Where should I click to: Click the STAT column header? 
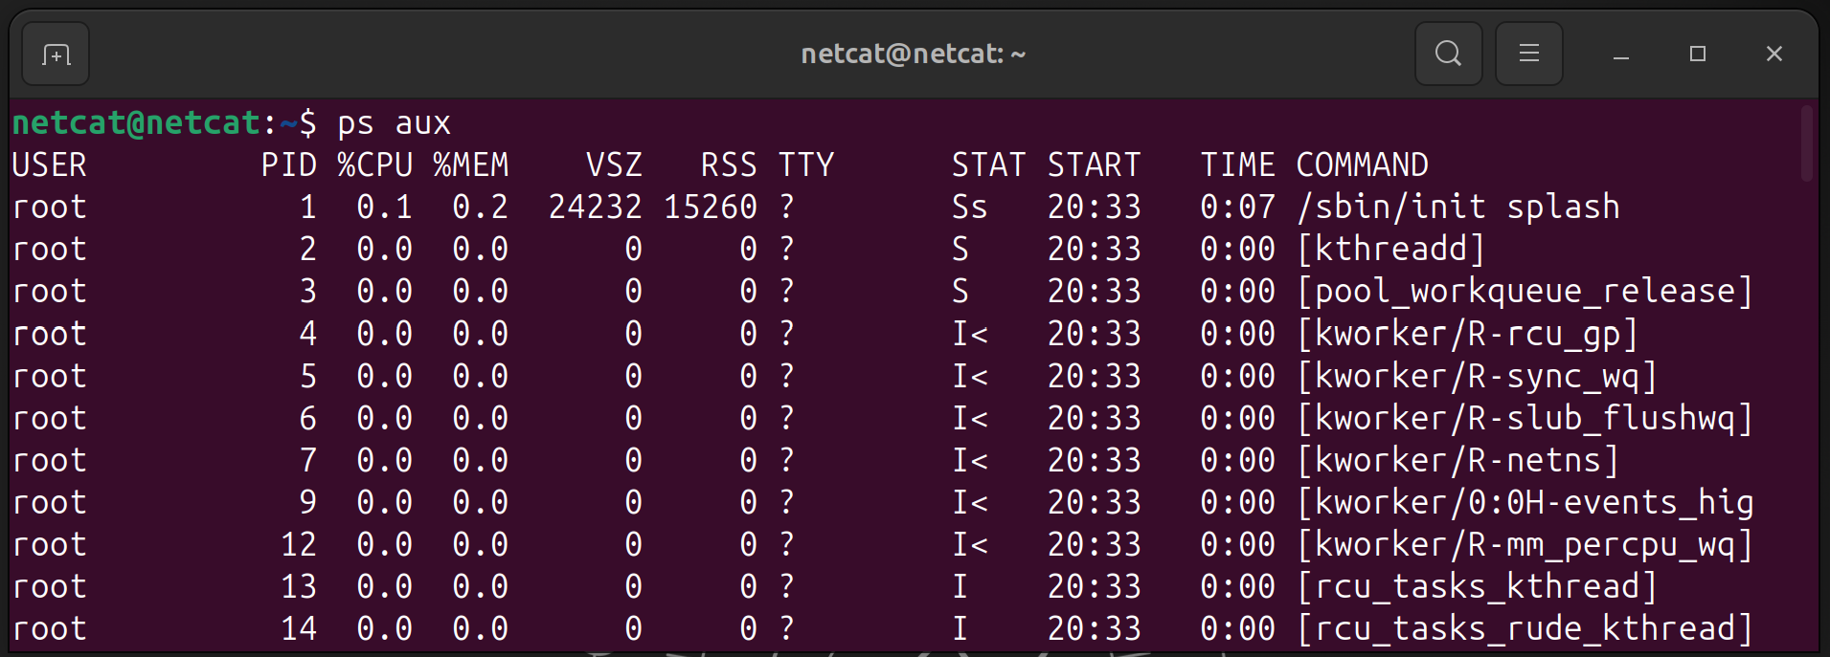tap(987, 165)
